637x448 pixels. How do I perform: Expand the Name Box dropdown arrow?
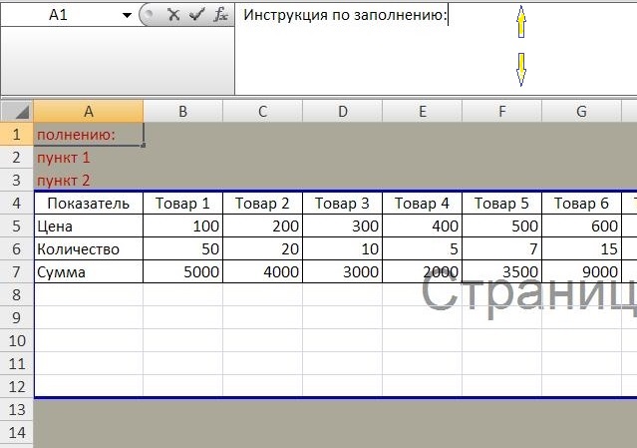(127, 16)
